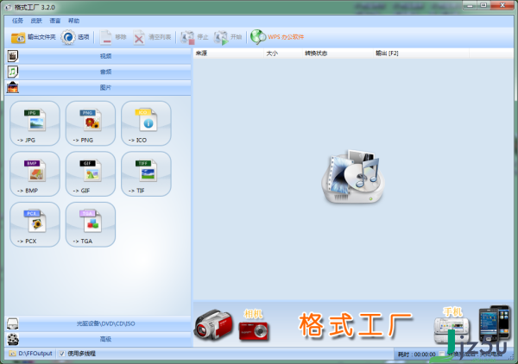Choose the -> BMP conversion icon
Viewport: 518px width, 364px height.
35,174
